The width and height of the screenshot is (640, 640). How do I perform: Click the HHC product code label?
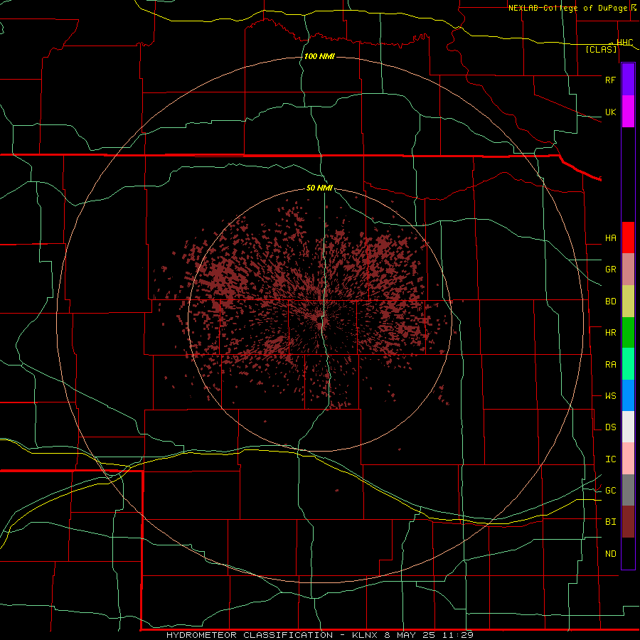624,43
